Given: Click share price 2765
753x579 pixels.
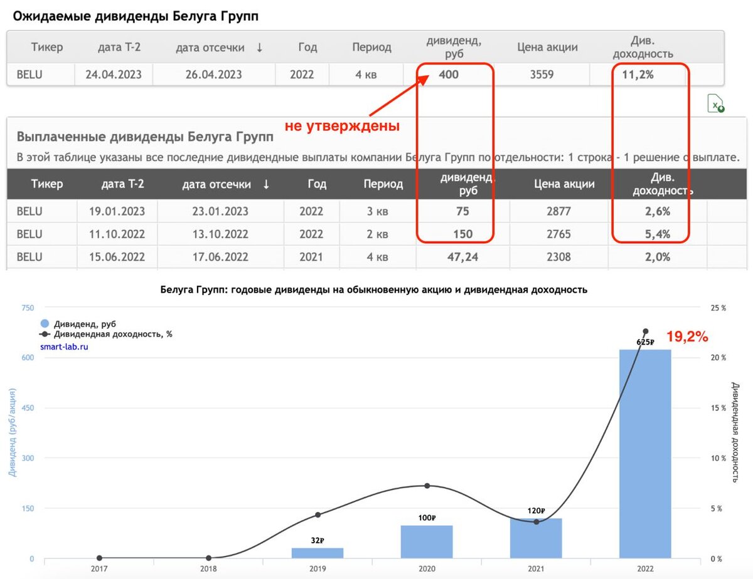Looking at the screenshot, I should point(558,234).
